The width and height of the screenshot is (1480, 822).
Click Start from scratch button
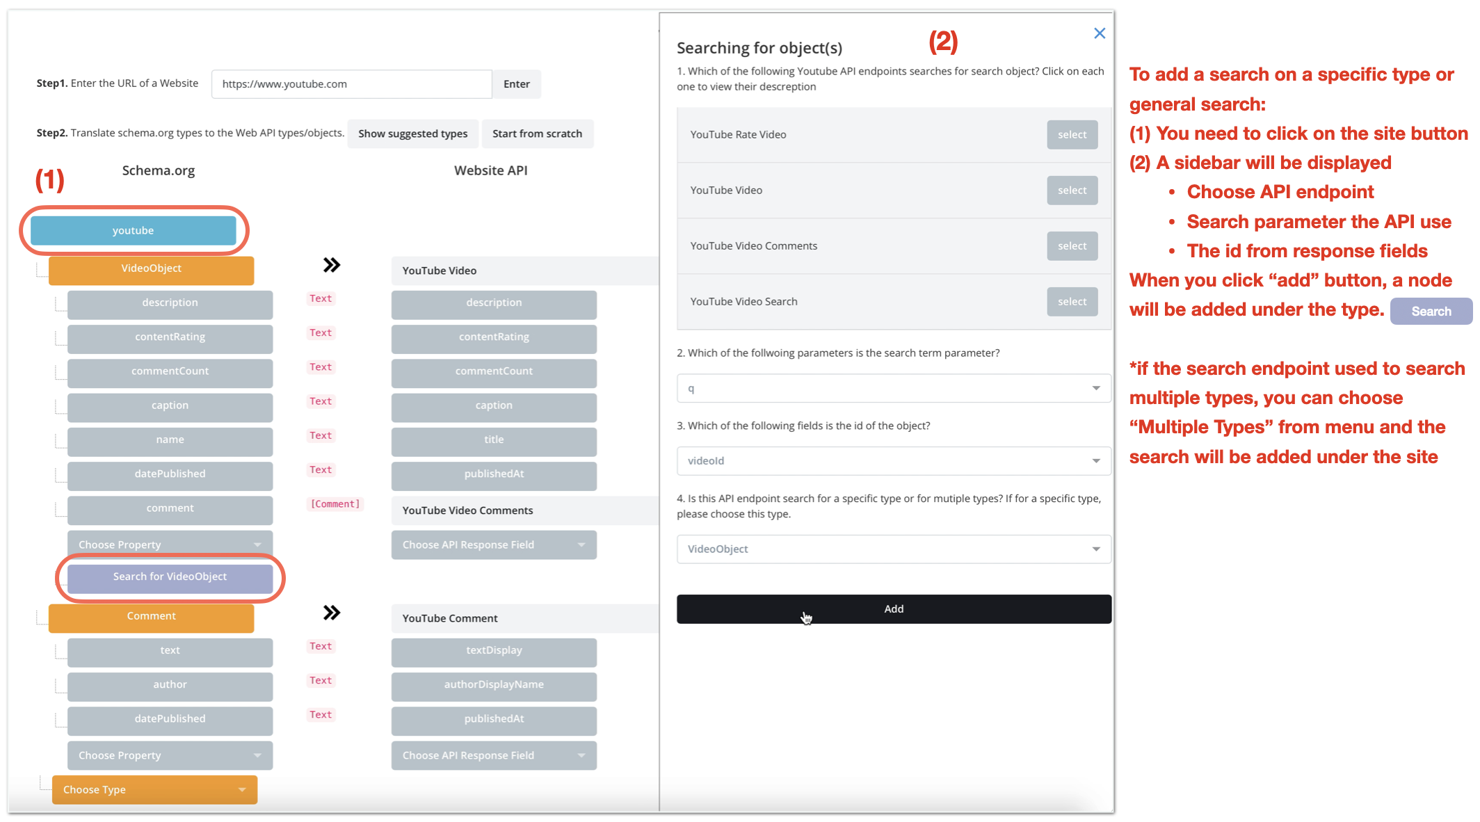(537, 134)
